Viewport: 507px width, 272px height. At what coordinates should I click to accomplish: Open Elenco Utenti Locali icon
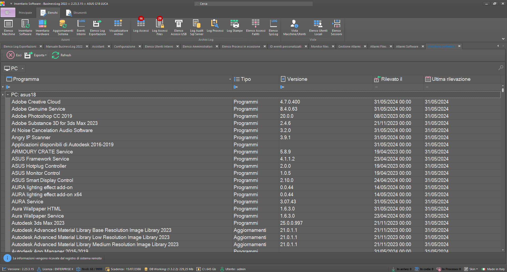[318, 27]
